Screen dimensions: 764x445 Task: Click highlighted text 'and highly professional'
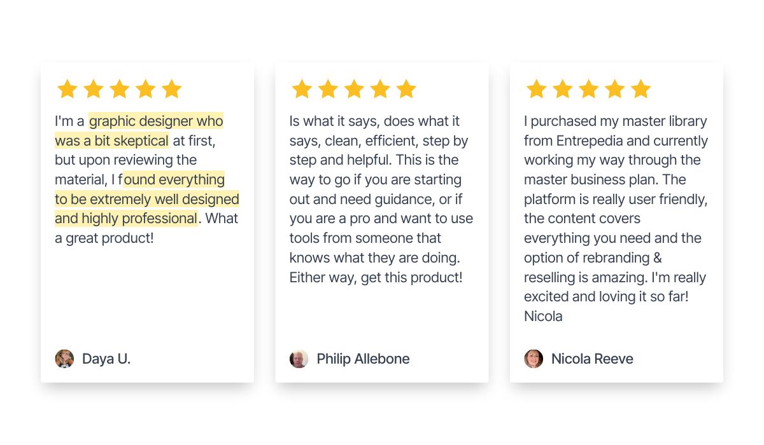[x=126, y=219]
